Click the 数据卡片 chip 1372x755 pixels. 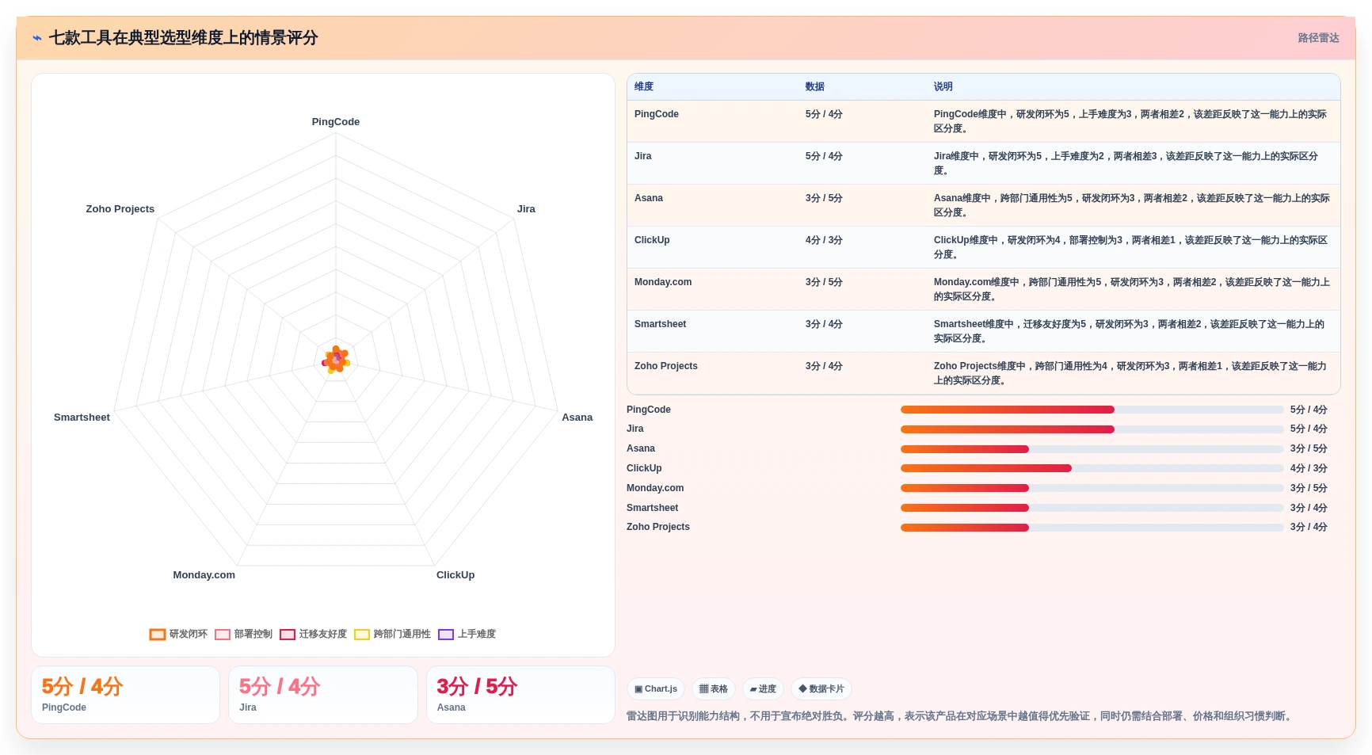(821, 689)
